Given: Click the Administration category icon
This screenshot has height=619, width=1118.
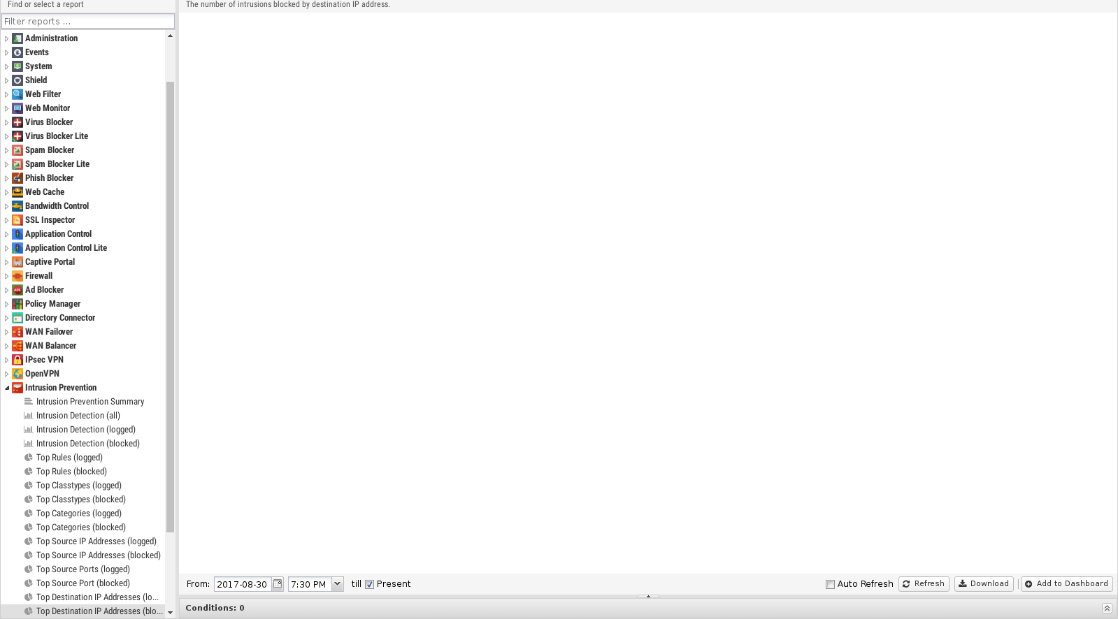Looking at the screenshot, I should coord(17,38).
